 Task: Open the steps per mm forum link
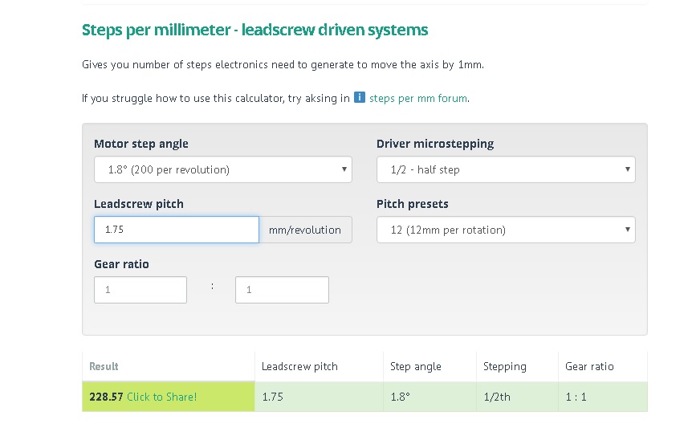(418, 99)
